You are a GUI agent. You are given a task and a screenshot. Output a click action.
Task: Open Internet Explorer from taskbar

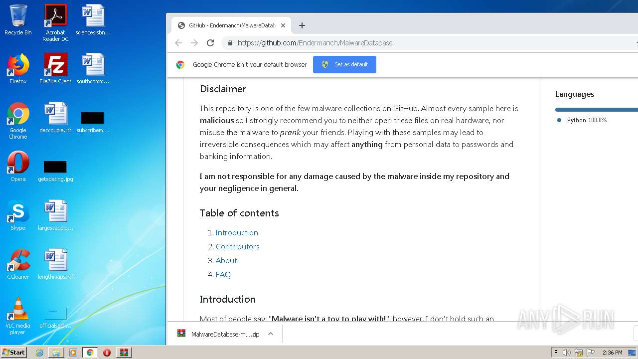click(39, 353)
